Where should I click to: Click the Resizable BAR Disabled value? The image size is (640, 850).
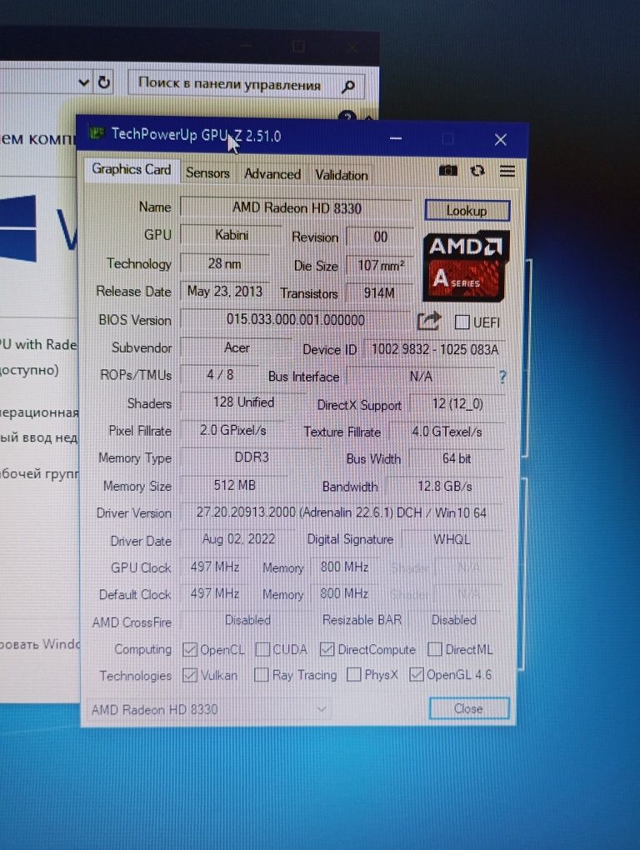tap(453, 620)
